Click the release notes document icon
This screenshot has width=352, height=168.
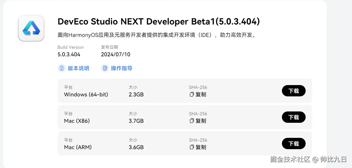[62, 68]
